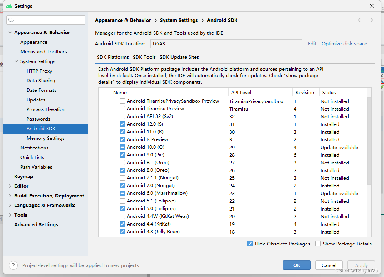This screenshot has height=277, width=384.
Task: Click the Apply button
Action: pyautogui.click(x=361, y=265)
